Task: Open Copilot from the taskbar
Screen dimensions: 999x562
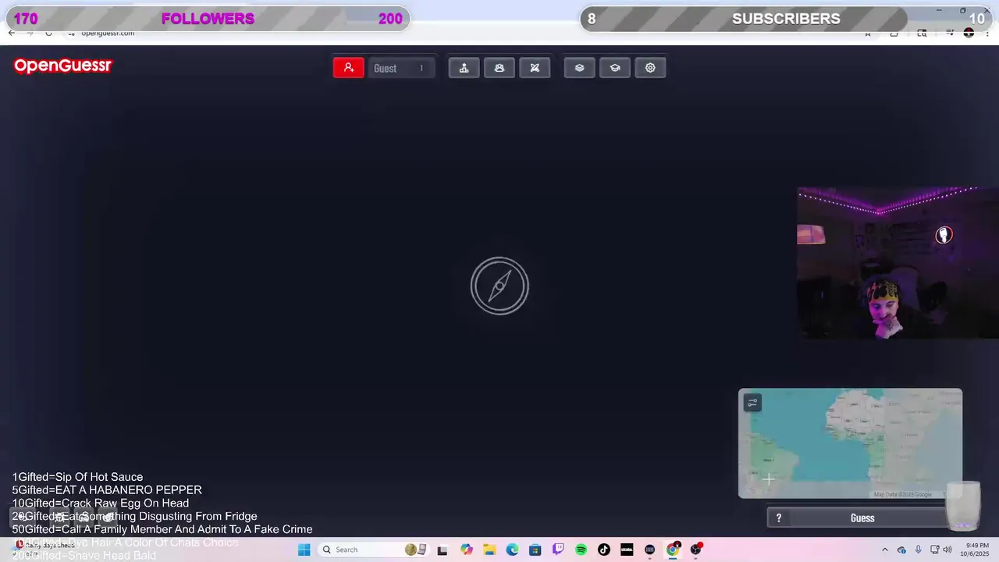Action: click(467, 550)
